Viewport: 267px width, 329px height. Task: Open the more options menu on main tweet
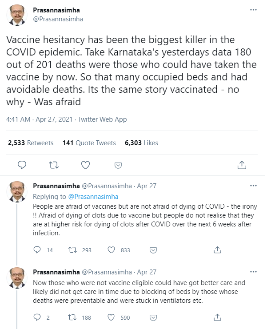click(x=253, y=10)
